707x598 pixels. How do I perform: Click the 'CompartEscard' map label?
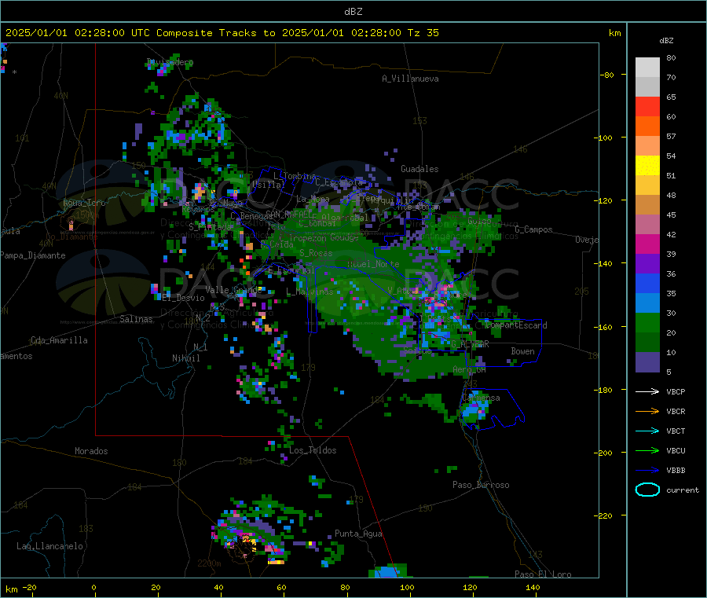click(517, 325)
